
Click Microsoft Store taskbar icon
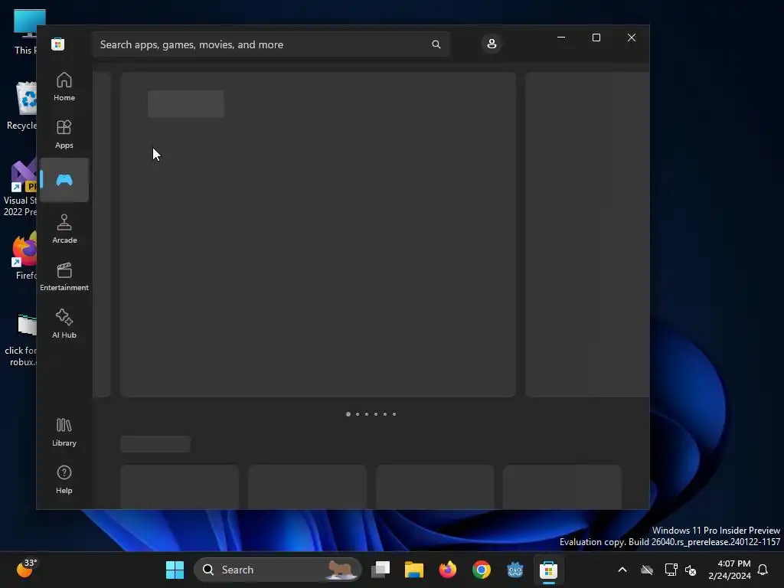click(548, 570)
